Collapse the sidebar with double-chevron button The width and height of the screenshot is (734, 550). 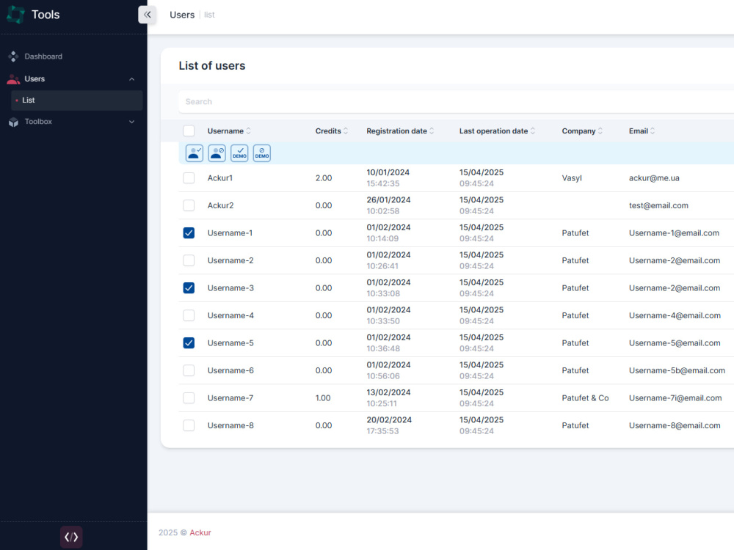tap(147, 15)
